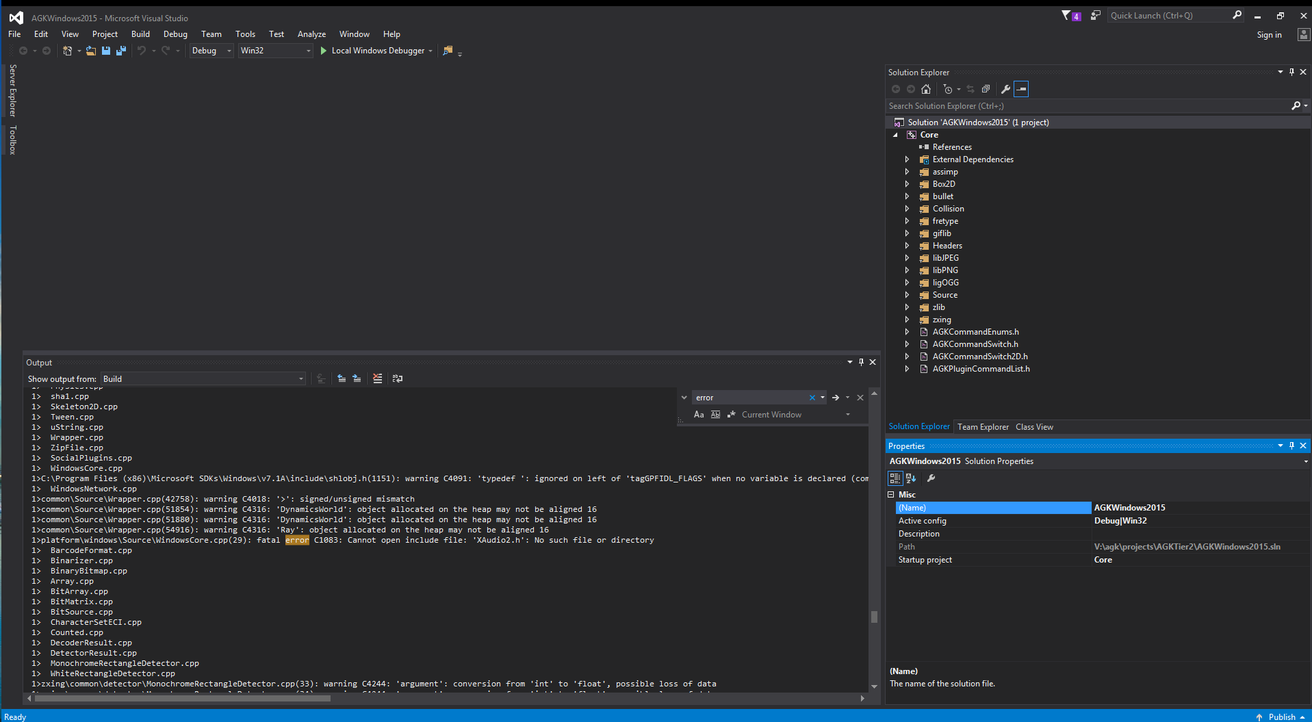Image resolution: width=1312 pixels, height=722 pixels.
Task: Start Local Windows Debugger with green play
Action: (x=324, y=51)
